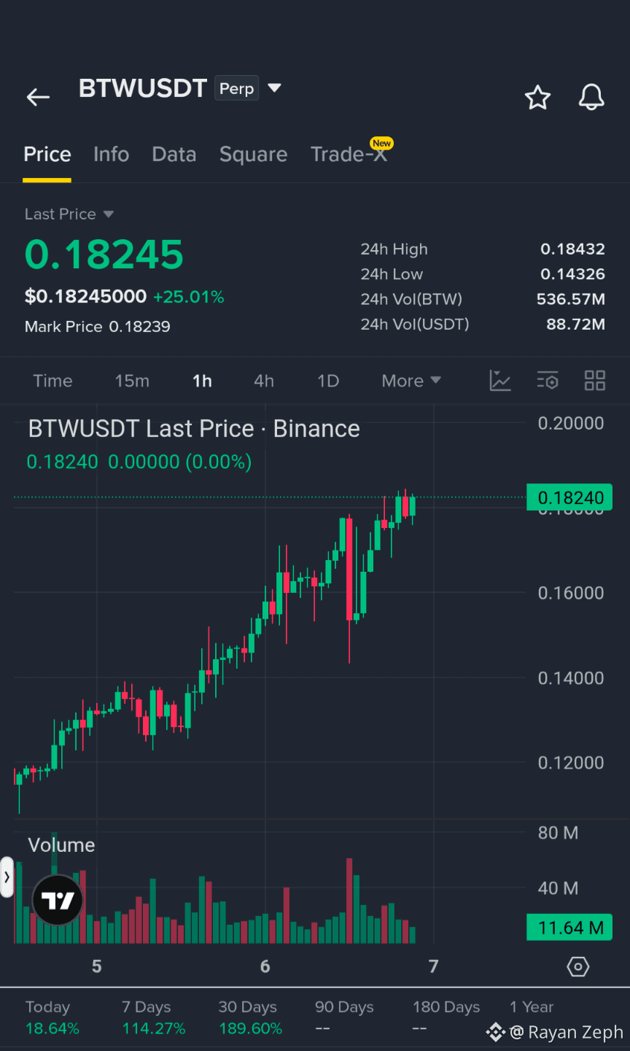The height and width of the screenshot is (1051, 630).
Task: Click the 24h High value 0.18432
Action: 572,249
